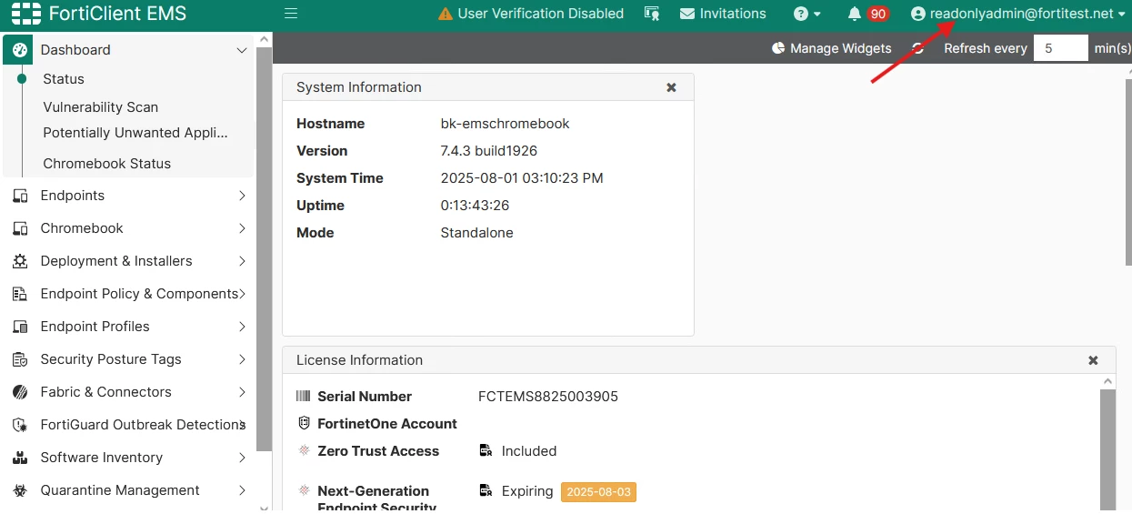Click the Included license status icon
1132x514 pixels.
486,451
